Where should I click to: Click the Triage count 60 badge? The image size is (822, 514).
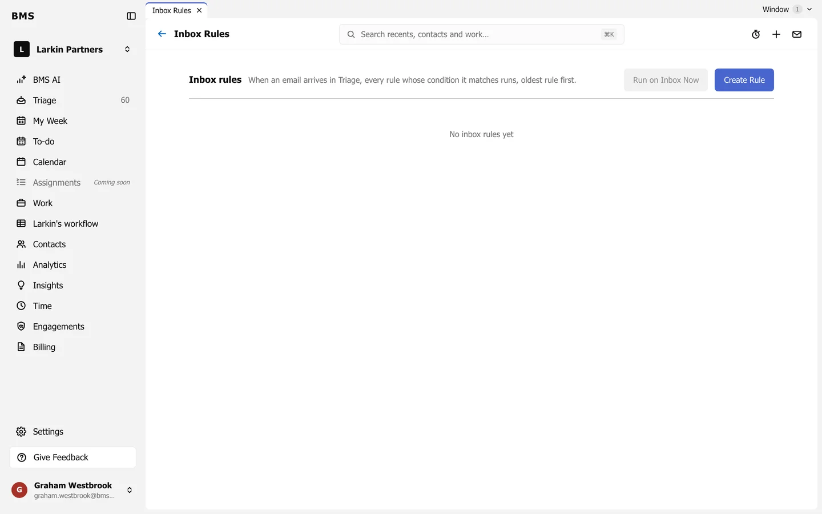click(x=125, y=101)
